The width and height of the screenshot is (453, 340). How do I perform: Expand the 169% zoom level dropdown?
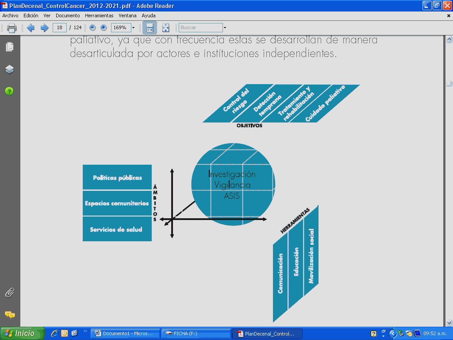coord(133,27)
